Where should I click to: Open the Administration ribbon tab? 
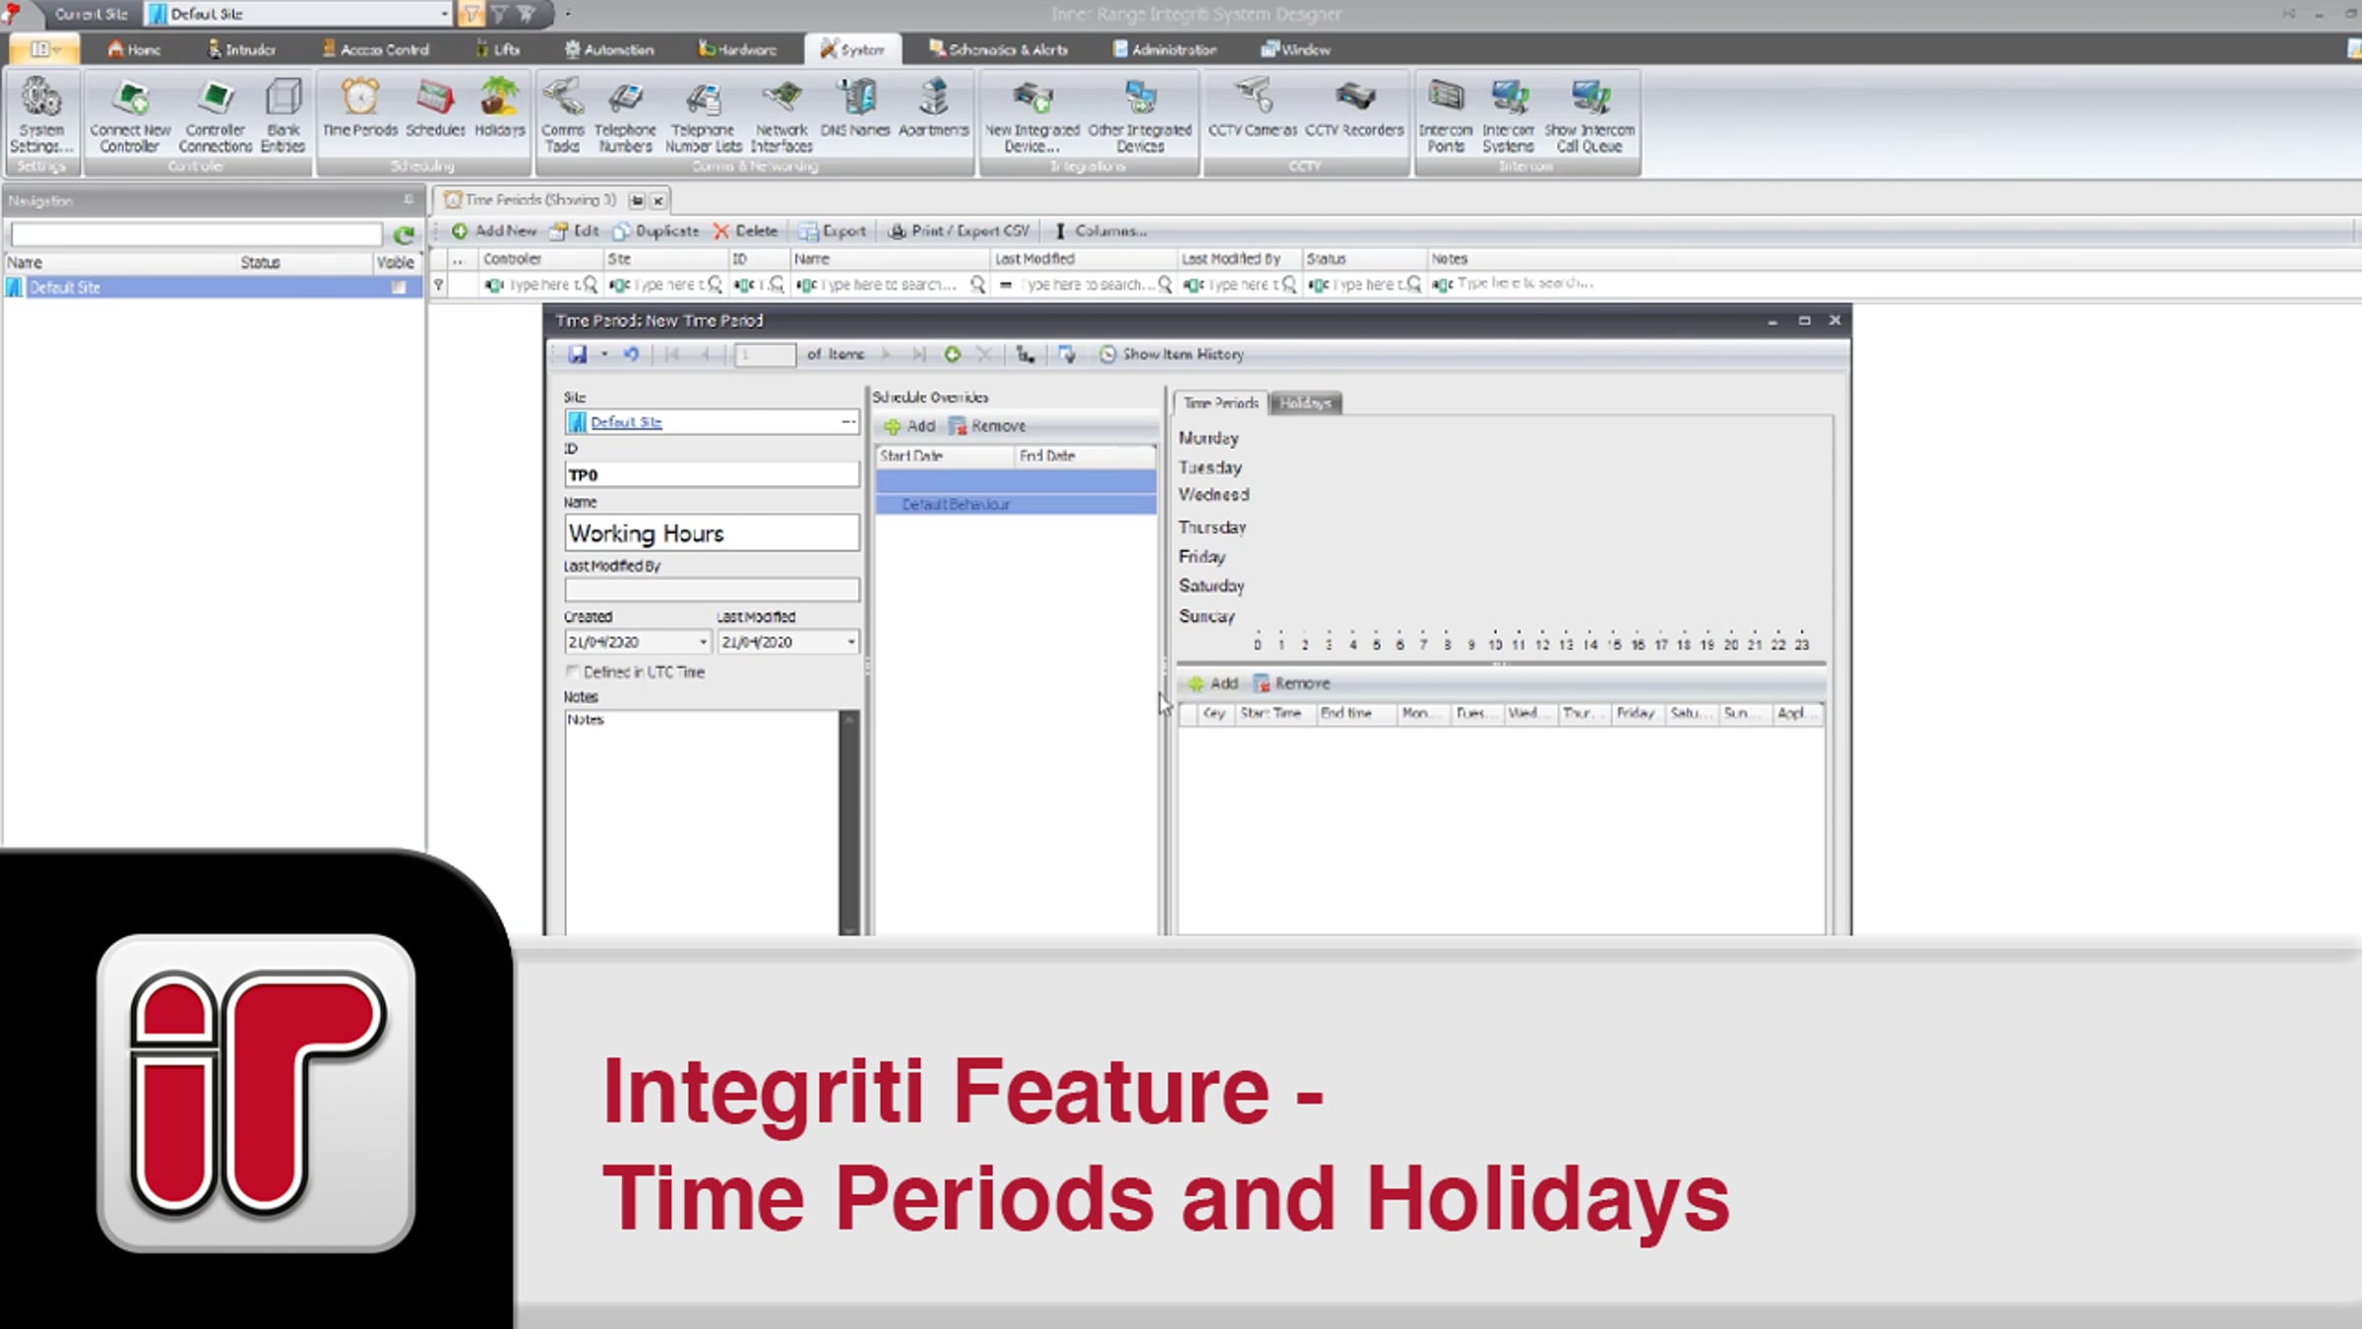point(1165,49)
